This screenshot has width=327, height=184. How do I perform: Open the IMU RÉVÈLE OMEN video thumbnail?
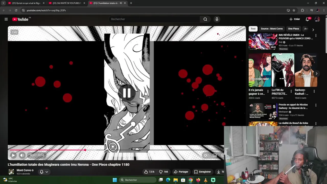click(x=263, y=42)
